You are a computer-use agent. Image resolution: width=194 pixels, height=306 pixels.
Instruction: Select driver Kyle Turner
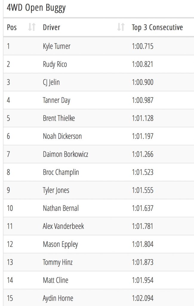tap(56, 46)
